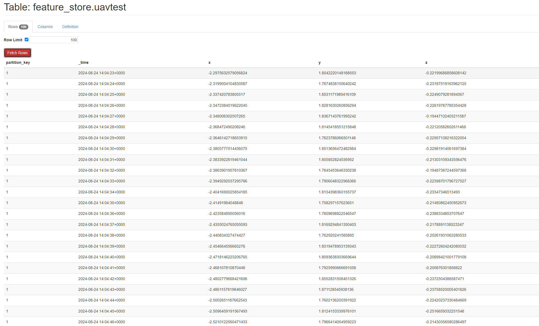539x326 pixels.
Task: Select time cell 2024-08-24 14:04:27+0000
Action: click(x=102, y=116)
